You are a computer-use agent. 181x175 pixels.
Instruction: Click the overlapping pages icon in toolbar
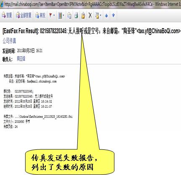point(69,15)
